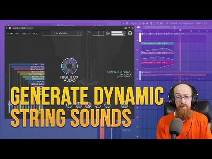Select the TREMOLO SOFT articulation

click(x=30, y=72)
